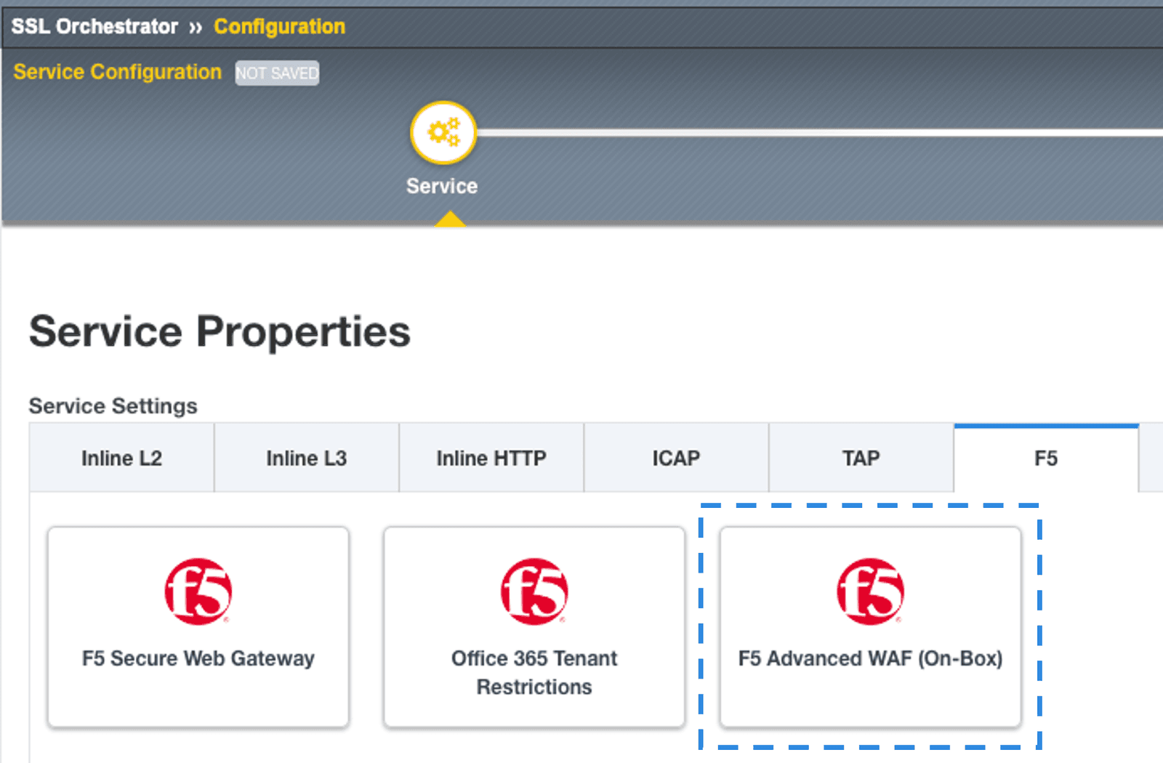
Task: Click the F5 logo on Advanced WAF tile
Action: tap(871, 590)
